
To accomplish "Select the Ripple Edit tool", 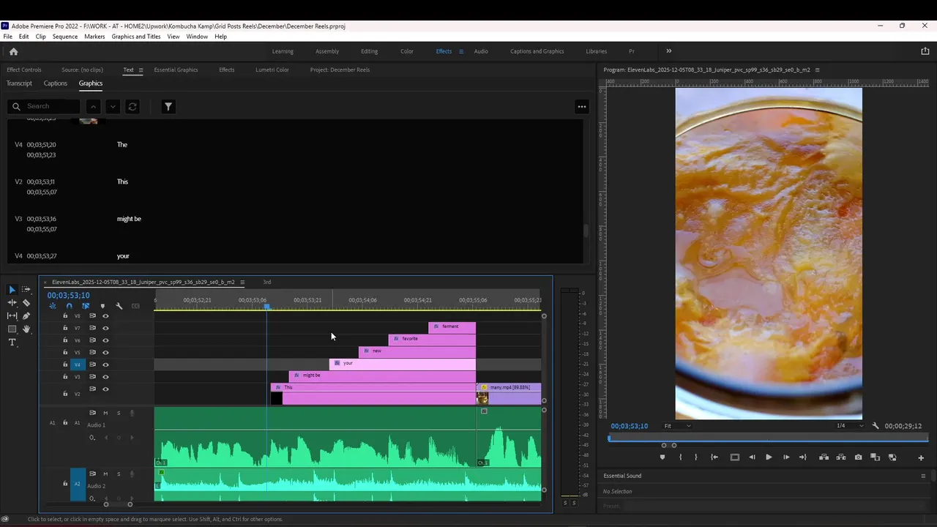I will (12, 303).
